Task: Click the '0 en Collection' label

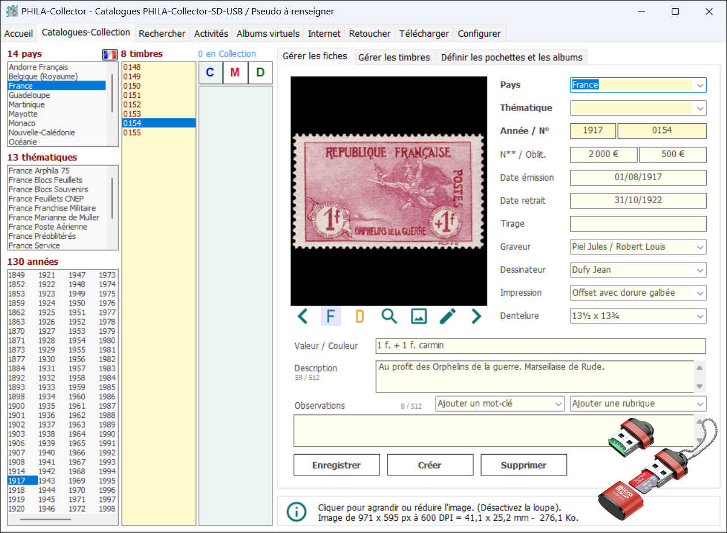Action: coord(227,54)
